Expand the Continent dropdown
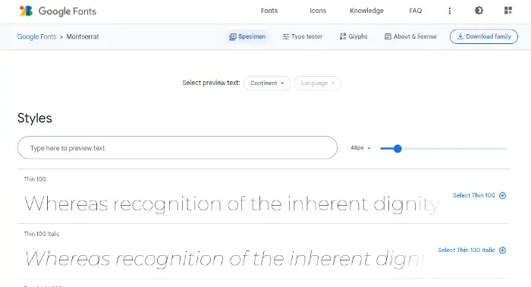The image size is (531, 287). tap(267, 84)
